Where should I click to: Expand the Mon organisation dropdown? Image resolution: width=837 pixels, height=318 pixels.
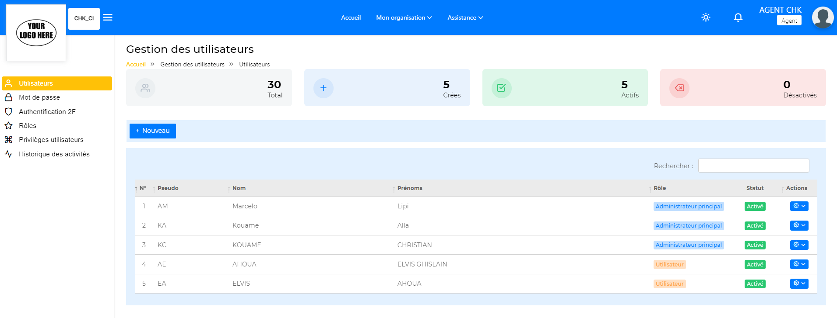tap(404, 18)
